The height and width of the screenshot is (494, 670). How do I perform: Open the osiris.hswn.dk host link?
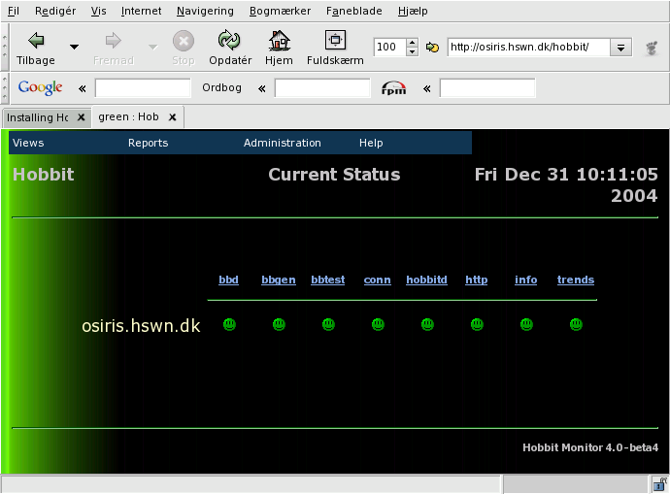141,326
